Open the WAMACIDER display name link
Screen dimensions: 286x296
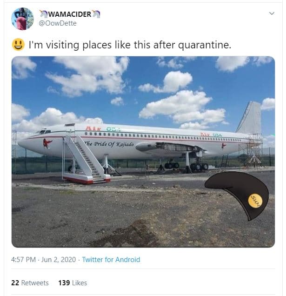(x=70, y=14)
